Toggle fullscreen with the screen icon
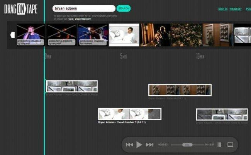This screenshot has width=251, height=155. [230, 145]
